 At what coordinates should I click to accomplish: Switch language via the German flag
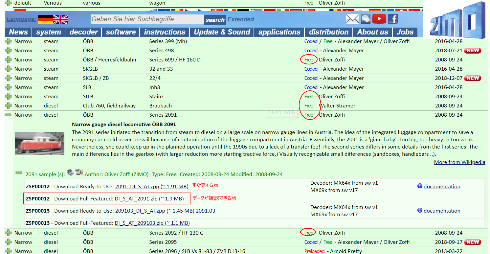[x=45, y=19]
